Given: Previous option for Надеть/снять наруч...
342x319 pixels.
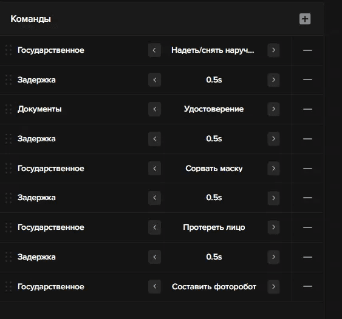Looking at the screenshot, I should 155,50.
